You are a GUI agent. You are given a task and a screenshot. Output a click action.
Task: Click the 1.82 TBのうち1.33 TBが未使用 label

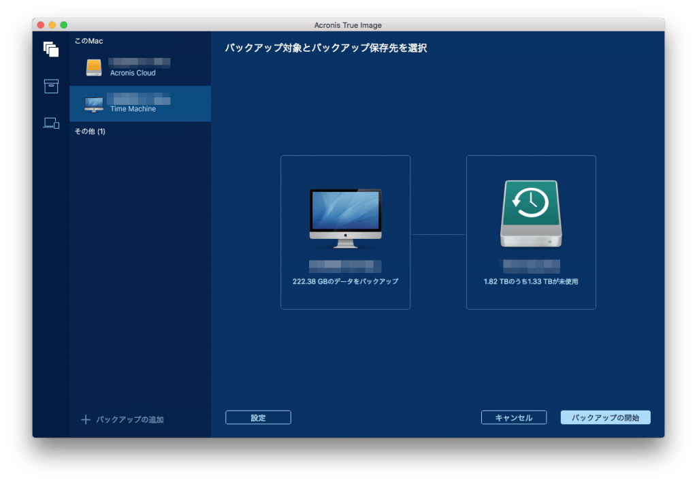coord(531,281)
